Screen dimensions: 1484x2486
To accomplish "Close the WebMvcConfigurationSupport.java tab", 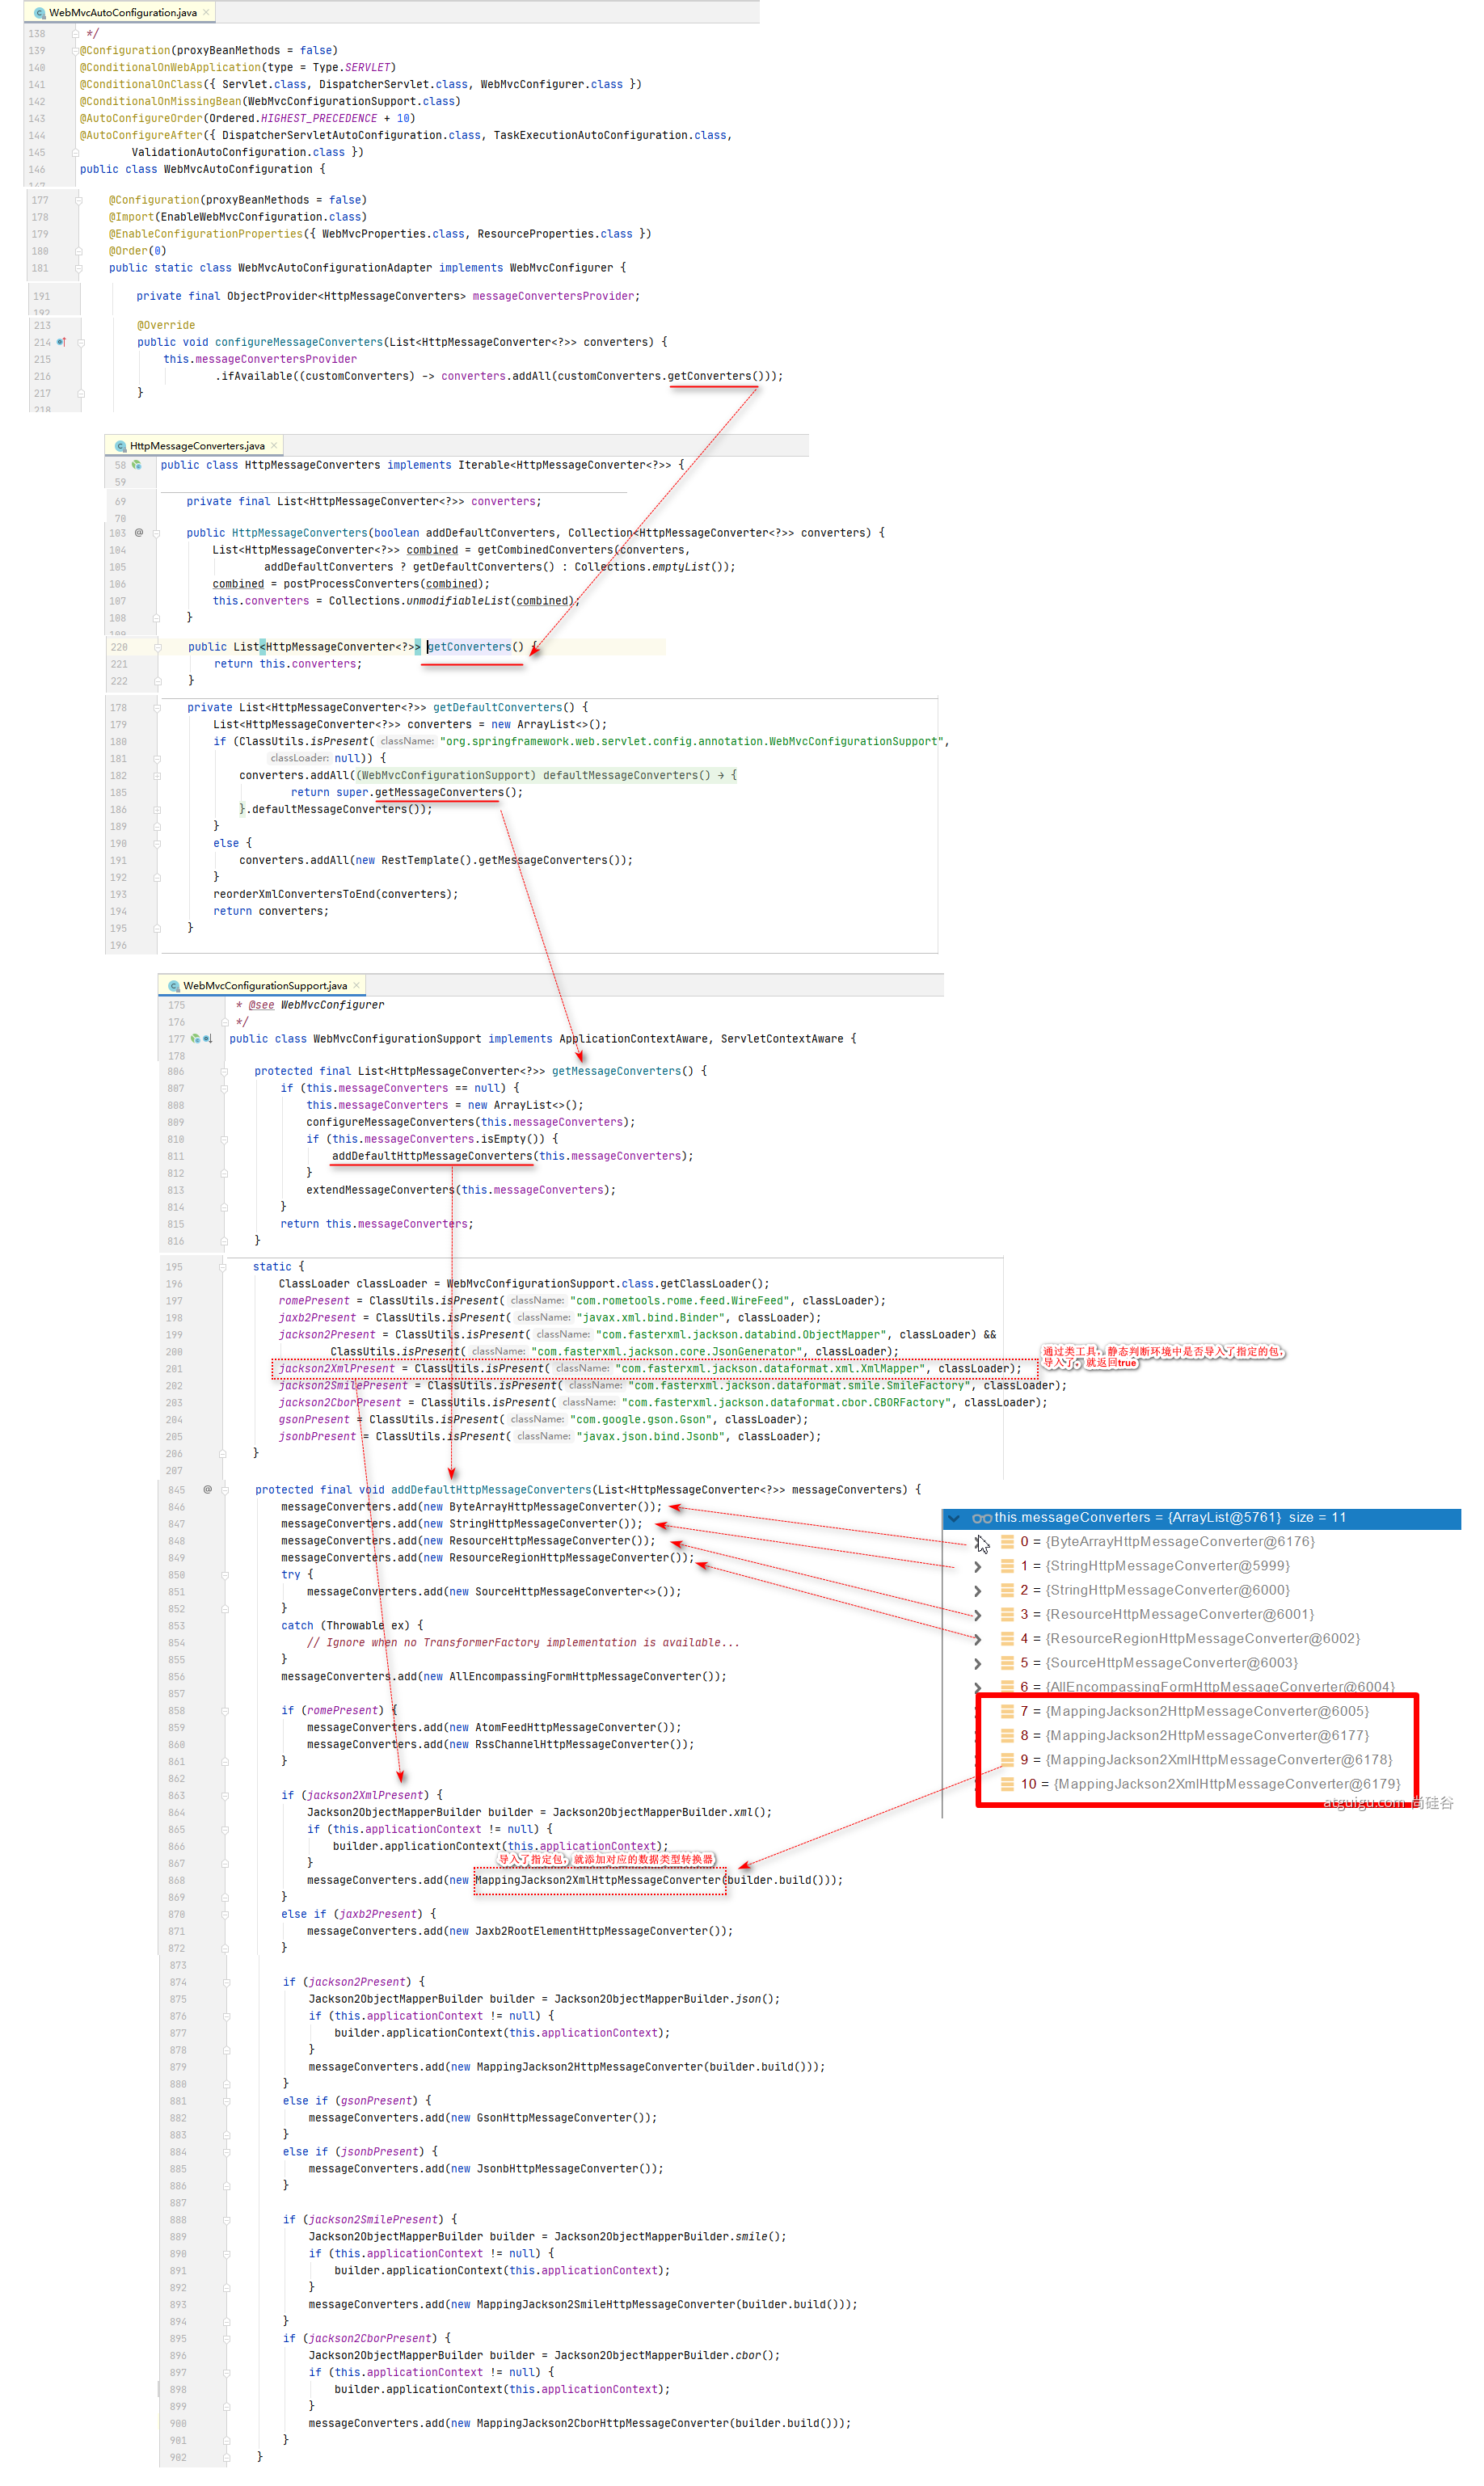I will [356, 986].
